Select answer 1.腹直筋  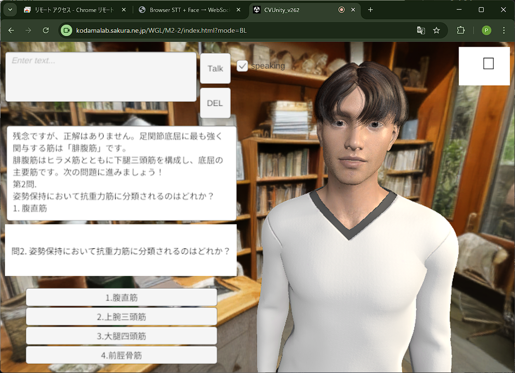pyautogui.click(x=121, y=297)
